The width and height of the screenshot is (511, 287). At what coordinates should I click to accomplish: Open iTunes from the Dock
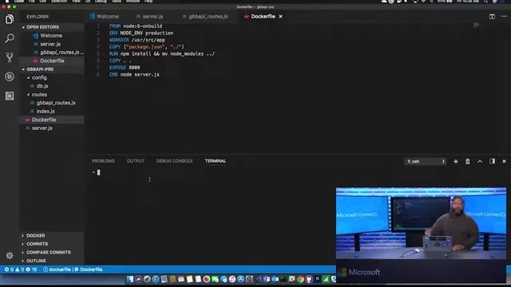click(232, 279)
